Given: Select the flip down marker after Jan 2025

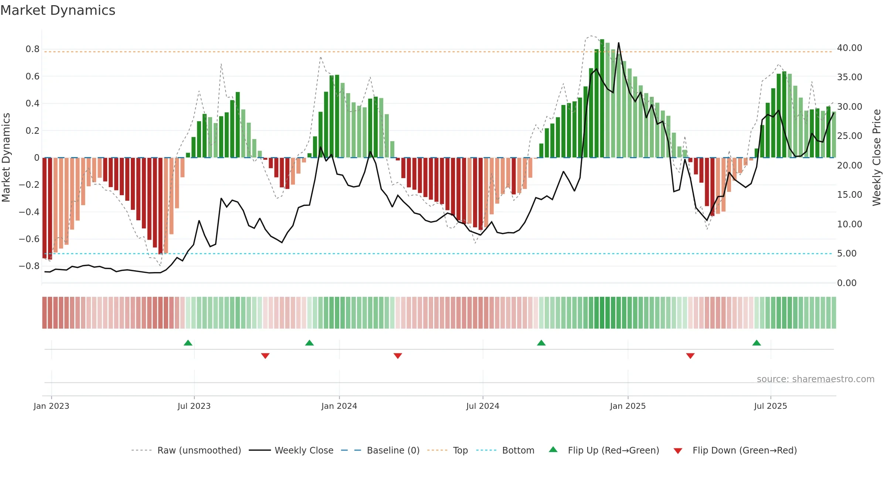Looking at the screenshot, I should click(x=690, y=356).
